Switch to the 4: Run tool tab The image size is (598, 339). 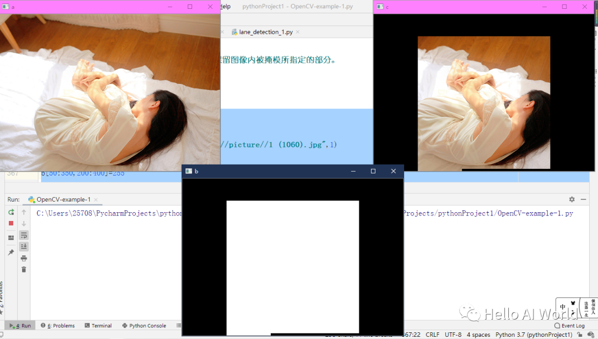pos(20,326)
